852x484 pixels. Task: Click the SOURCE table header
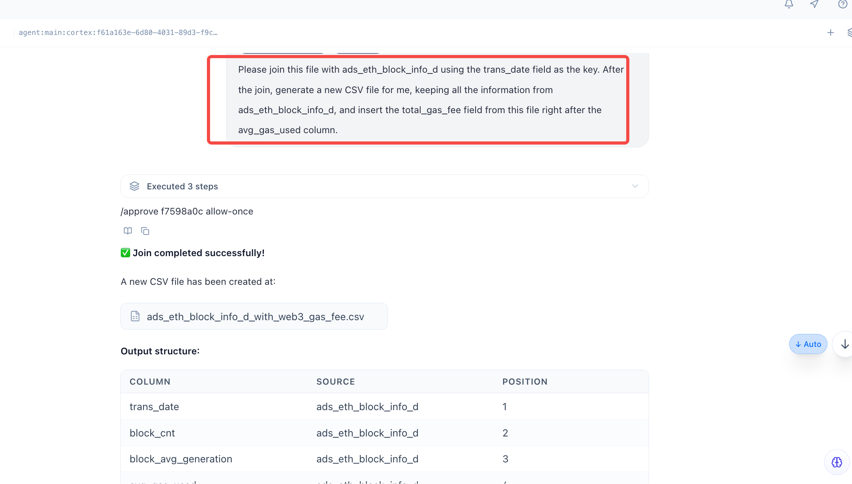tap(336, 381)
